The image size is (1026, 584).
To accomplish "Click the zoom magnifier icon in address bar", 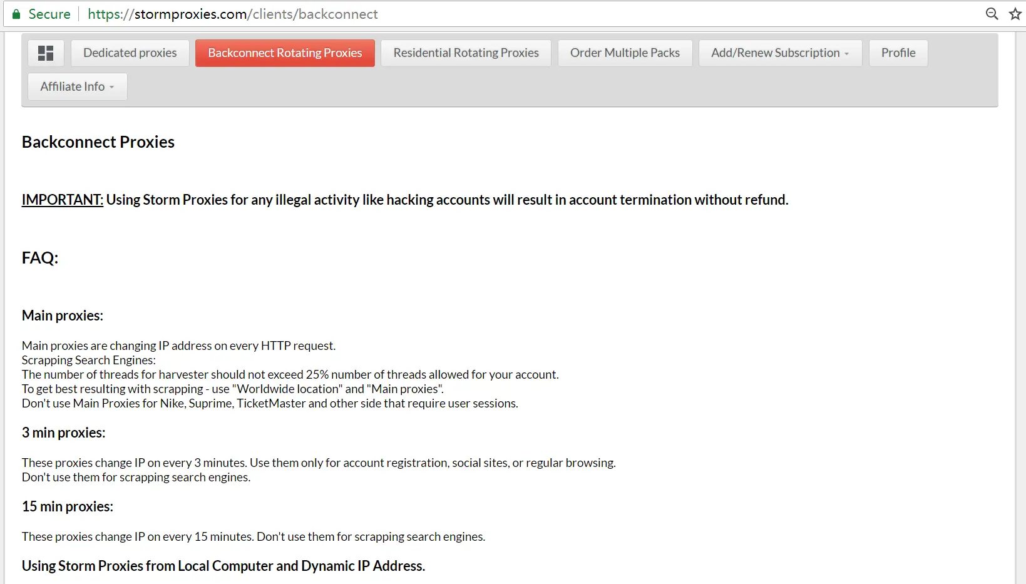I will pos(992,14).
